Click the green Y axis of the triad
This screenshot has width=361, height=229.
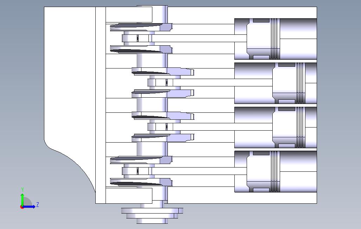[22, 199]
